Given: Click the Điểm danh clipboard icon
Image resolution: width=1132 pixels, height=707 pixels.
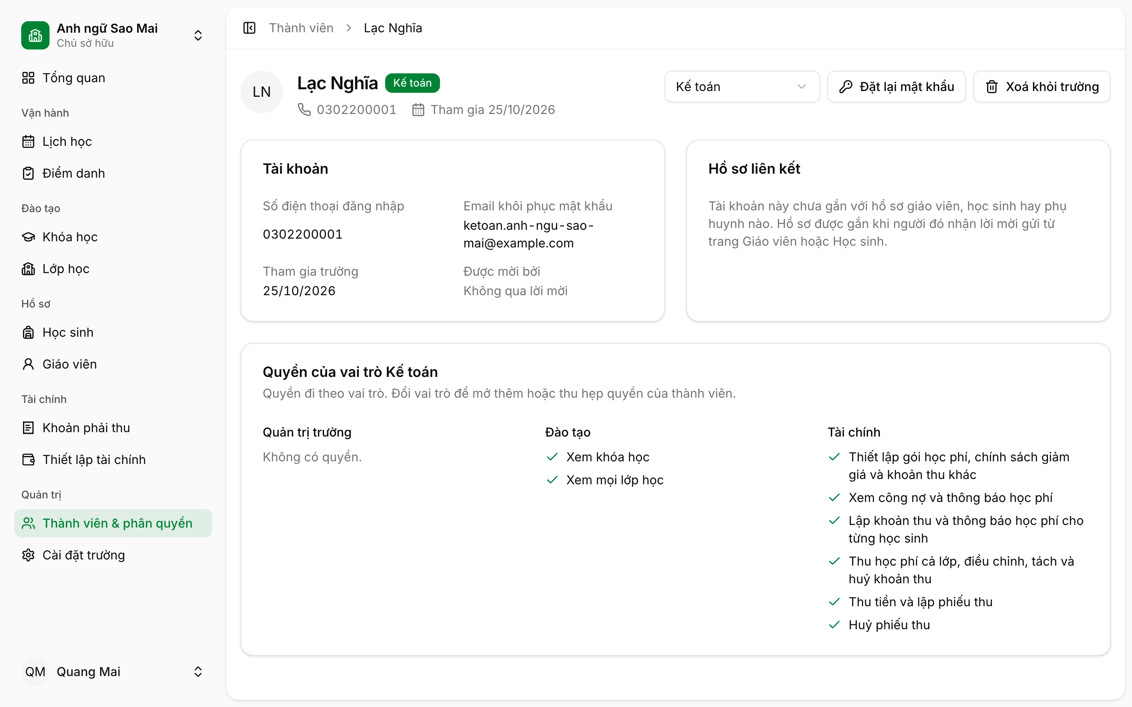Looking at the screenshot, I should 28,173.
